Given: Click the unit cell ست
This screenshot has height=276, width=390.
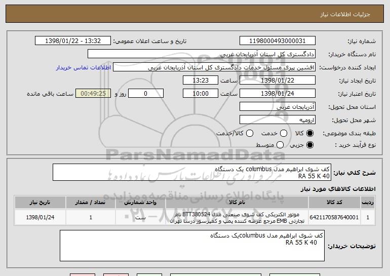Looking at the screenshot, I should [x=140, y=218].
